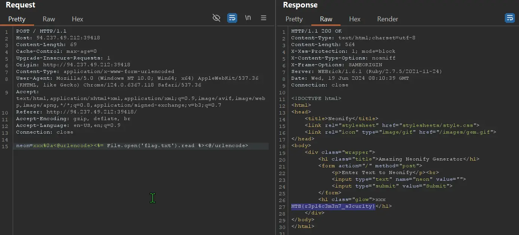519x235 pixels.
Task: Click the Response panel title
Action: 300,5
